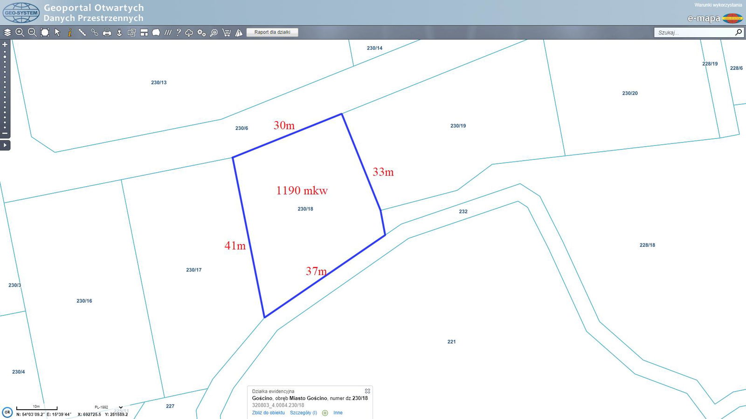Image resolution: width=746 pixels, height=419 pixels.
Task: Close the Działka ewidencyjna info popup
Action: [367, 391]
